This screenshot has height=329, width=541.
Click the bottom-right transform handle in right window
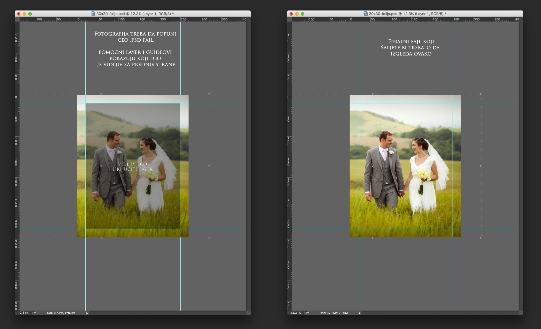click(x=481, y=238)
